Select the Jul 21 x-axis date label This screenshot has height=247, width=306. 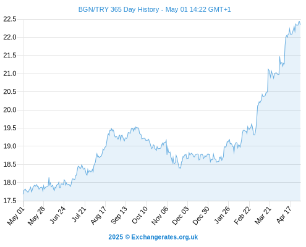point(79,215)
